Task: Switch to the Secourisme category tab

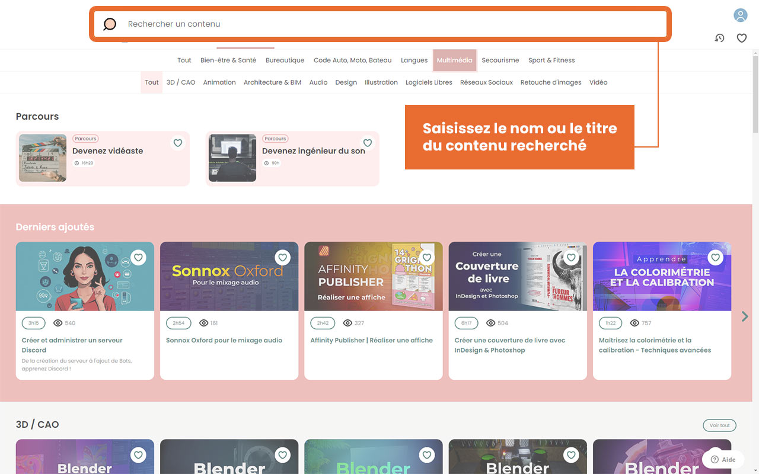Action: coord(500,60)
